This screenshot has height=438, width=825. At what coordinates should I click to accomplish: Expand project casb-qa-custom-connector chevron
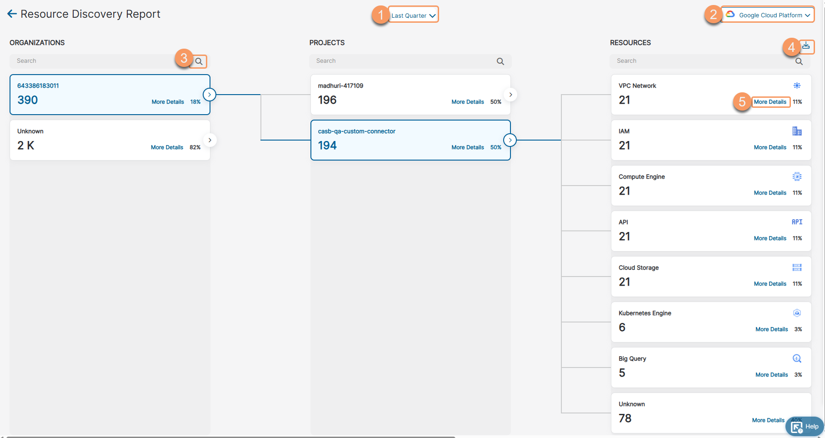click(x=510, y=140)
